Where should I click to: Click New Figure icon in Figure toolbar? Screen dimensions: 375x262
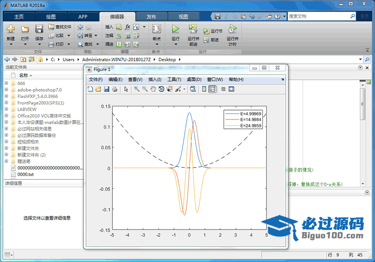pos(90,89)
